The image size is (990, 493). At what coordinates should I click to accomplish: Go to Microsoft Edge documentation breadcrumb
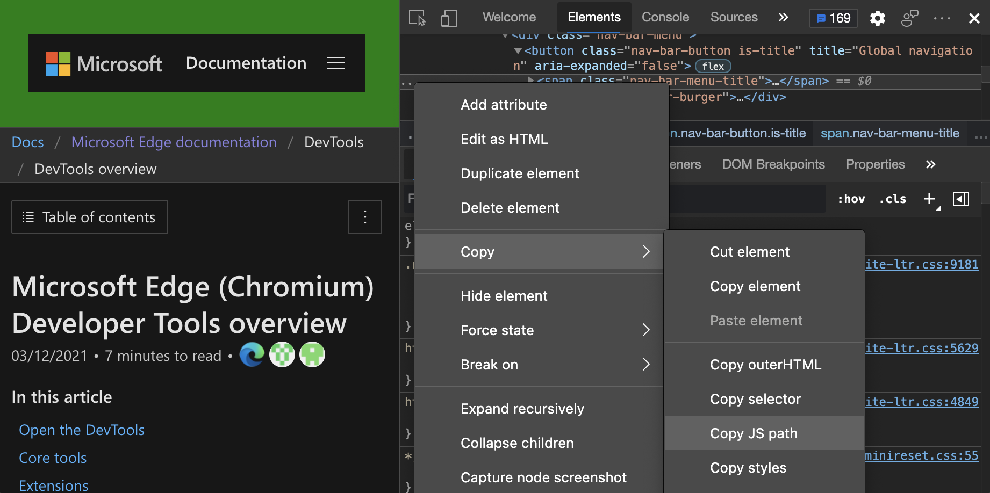[x=174, y=142]
